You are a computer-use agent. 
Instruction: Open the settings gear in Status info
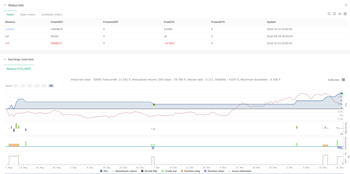[345, 14]
